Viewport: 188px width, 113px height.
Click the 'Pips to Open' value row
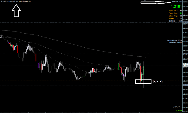175,13
